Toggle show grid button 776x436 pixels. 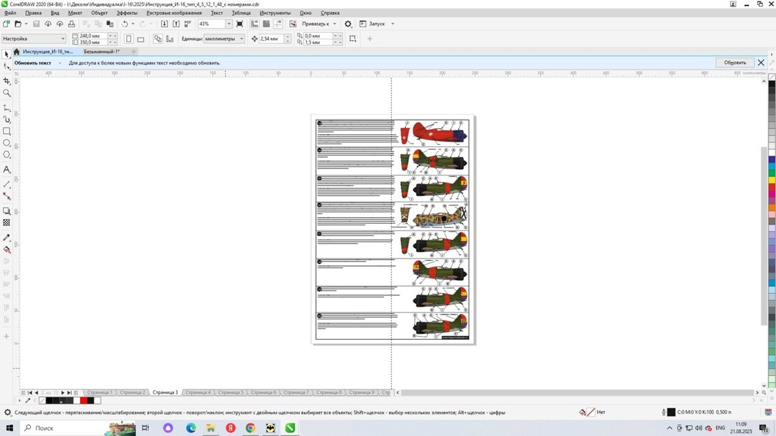(266, 24)
